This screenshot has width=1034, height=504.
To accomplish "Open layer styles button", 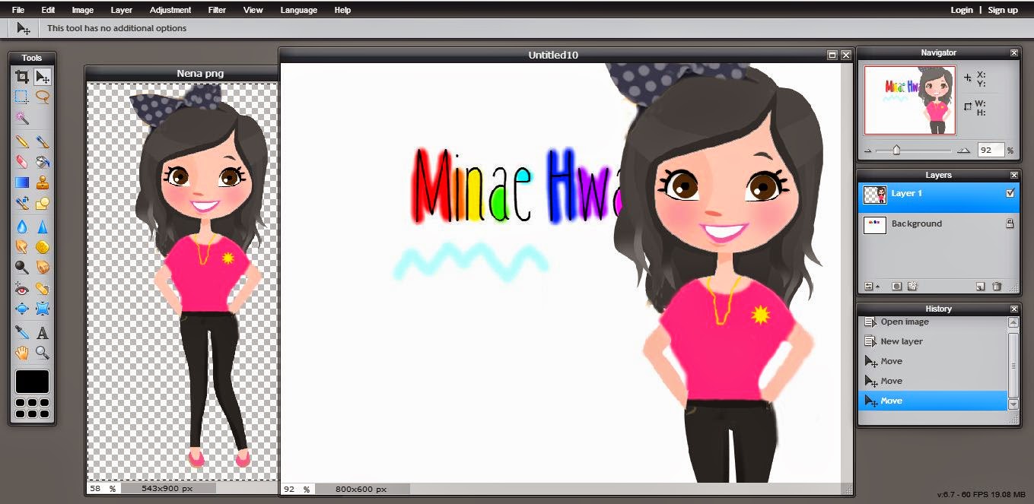I will [x=912, y=287].
